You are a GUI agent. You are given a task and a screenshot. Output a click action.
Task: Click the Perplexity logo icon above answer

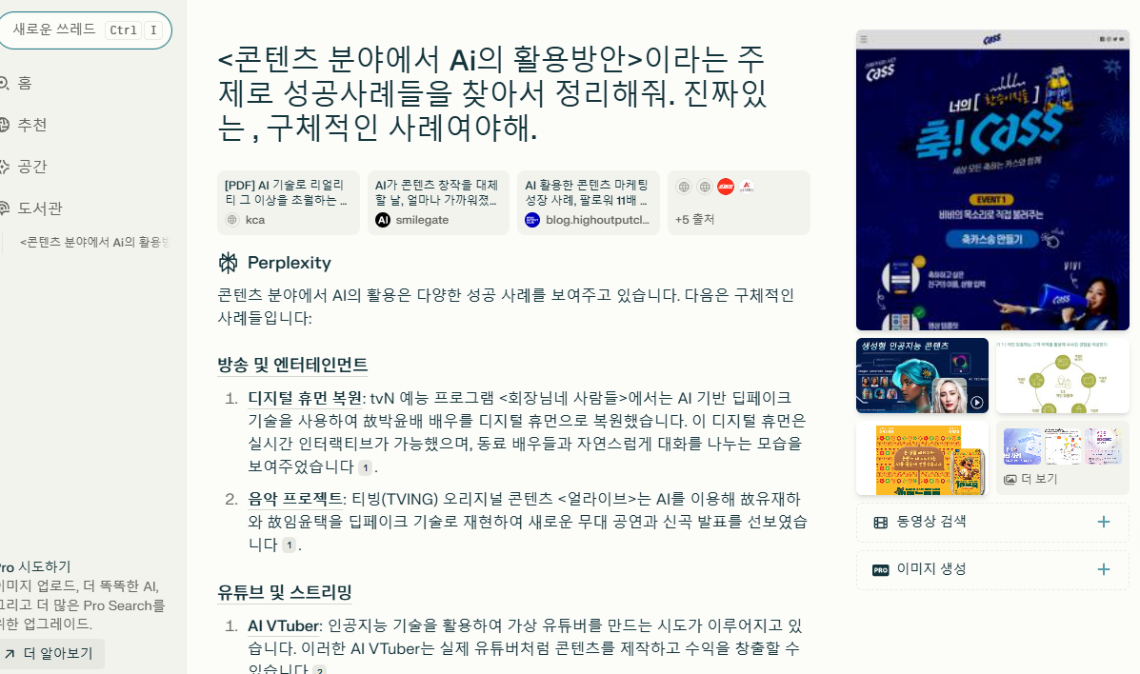coord(228,263)
